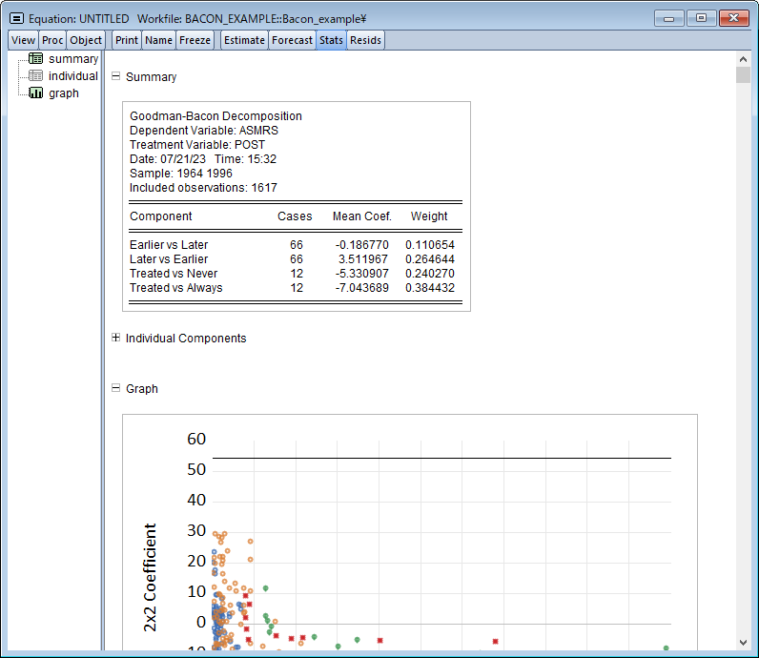Minimize the equation window

click(669, 18)
